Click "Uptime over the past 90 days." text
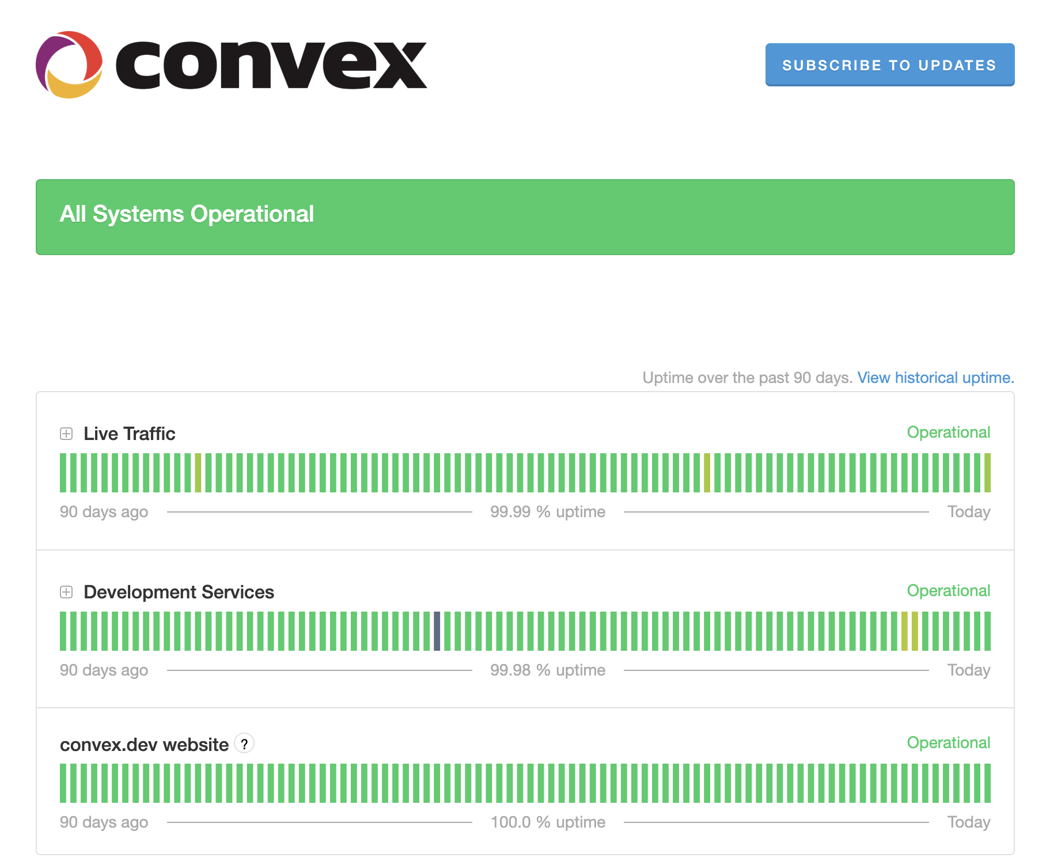The height and width of the screenshot is (865, 1046). click(748, 378)
